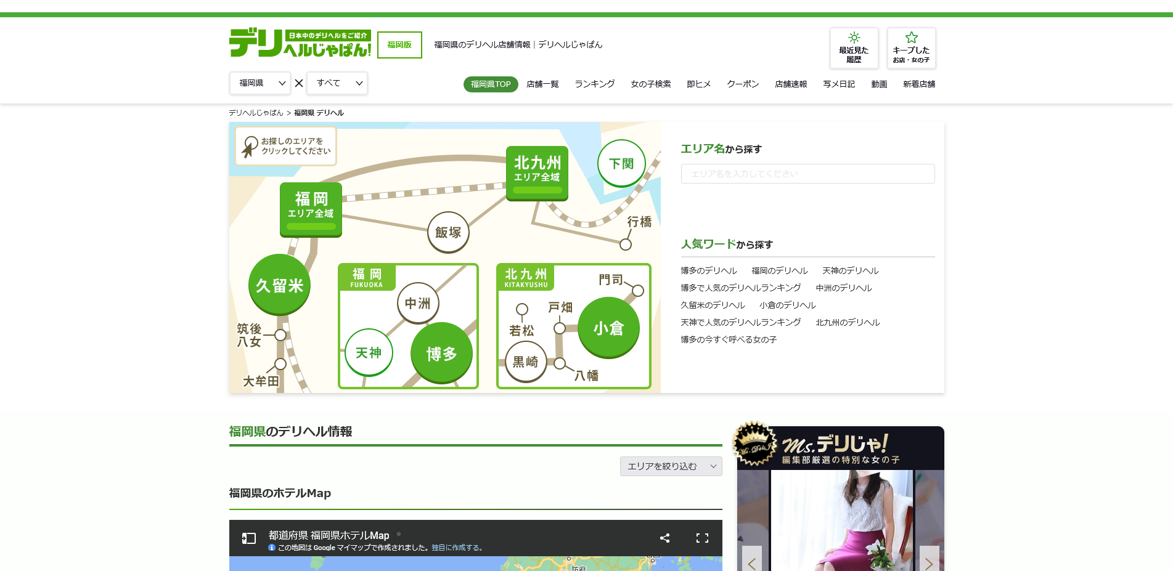Open the 写メ日記 menu item

pyautogui.click(x=839, y=84)
